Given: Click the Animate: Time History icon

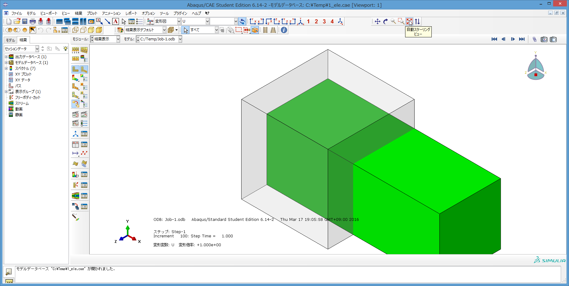Looking at the screenshot, I should click(84, 114).
